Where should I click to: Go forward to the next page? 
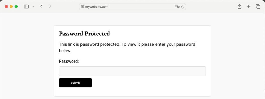click(x=50, y=6)
